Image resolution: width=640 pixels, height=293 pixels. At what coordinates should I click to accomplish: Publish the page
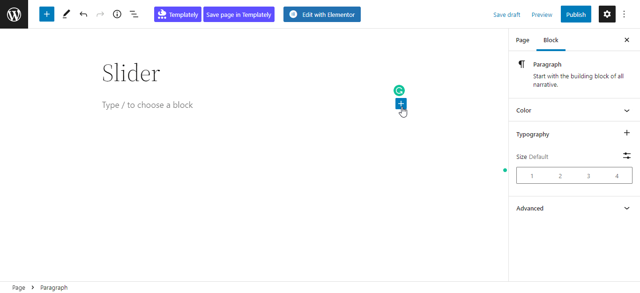576,14
